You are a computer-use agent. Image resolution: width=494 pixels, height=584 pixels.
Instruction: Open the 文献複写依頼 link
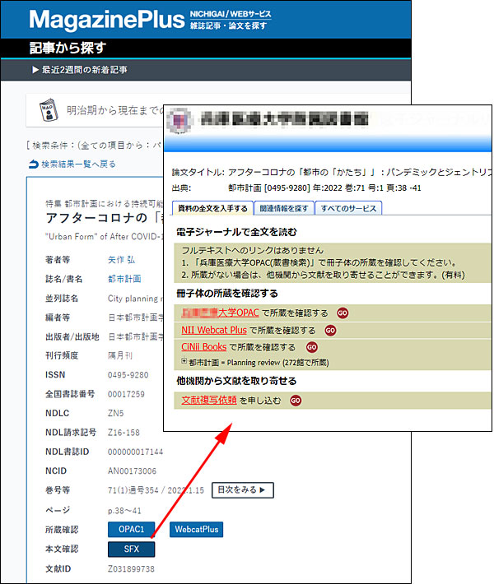(209, 401)
